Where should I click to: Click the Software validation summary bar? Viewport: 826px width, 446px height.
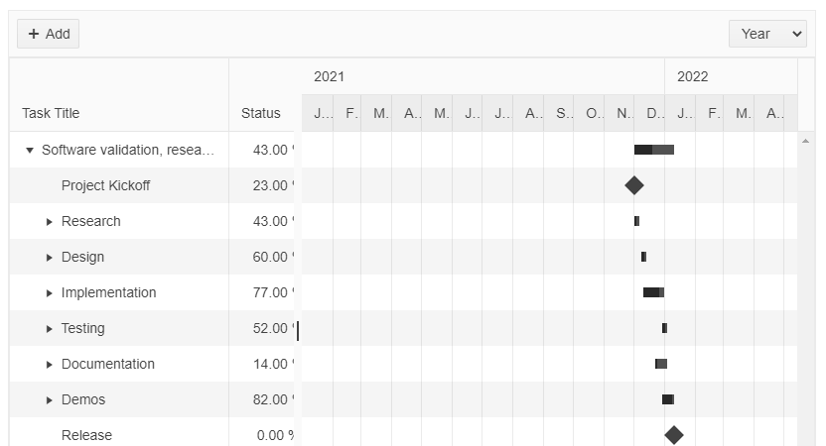(654, 150)
